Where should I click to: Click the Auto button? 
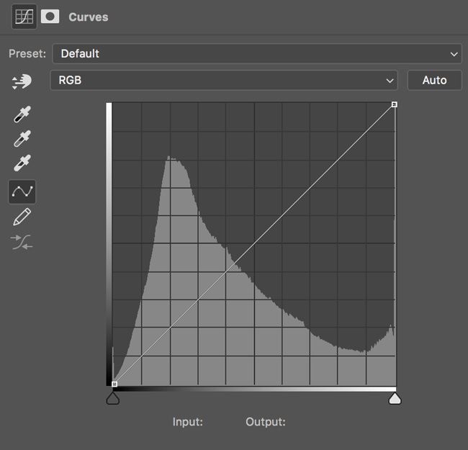coord(435,80)
